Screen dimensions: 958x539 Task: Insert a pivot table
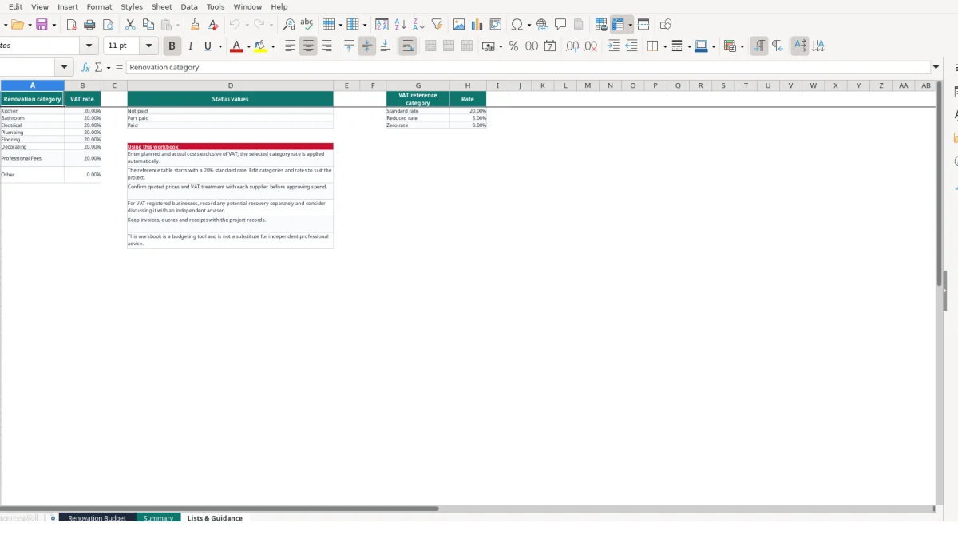pyautogui.click(x=496, y=25)
